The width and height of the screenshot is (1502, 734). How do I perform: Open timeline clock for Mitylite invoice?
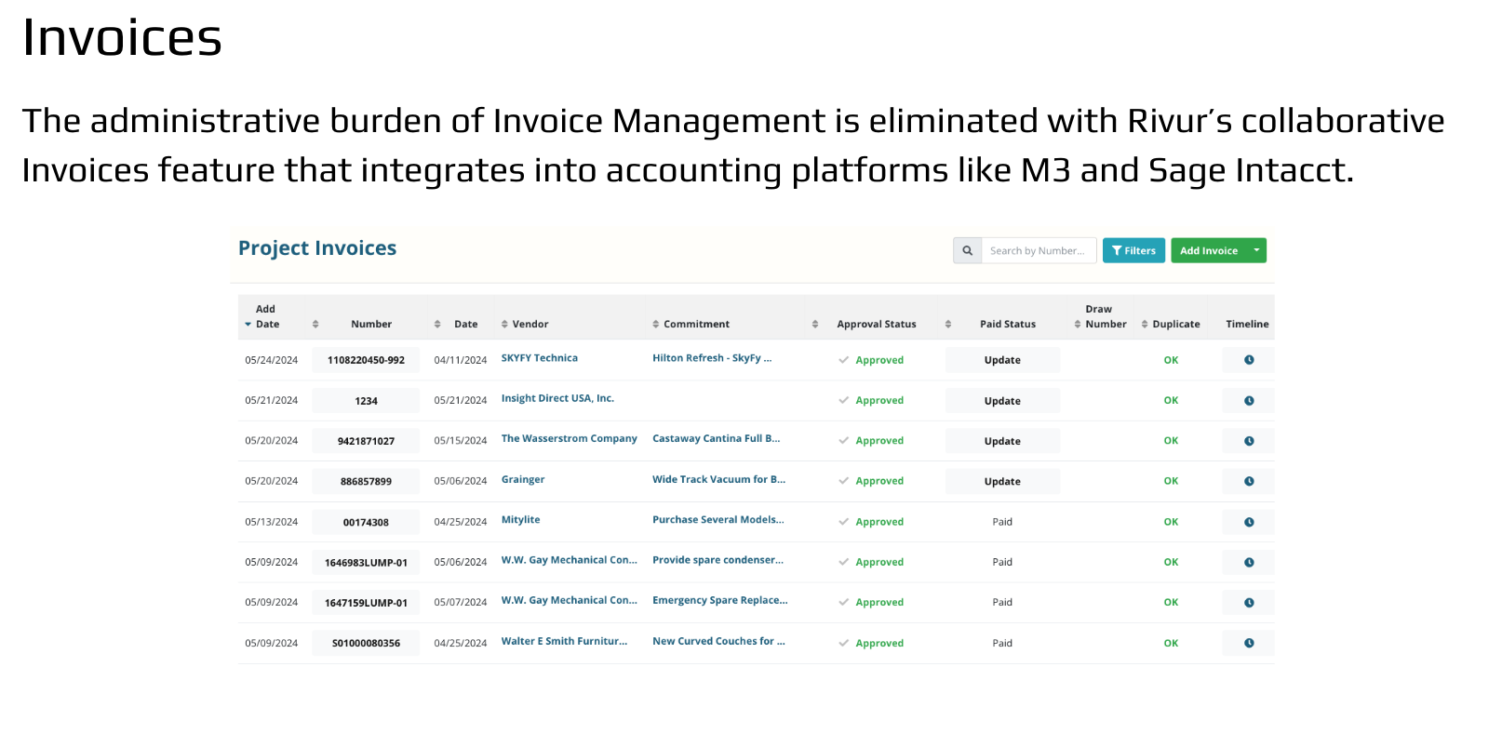click(x=1249, y=522)
